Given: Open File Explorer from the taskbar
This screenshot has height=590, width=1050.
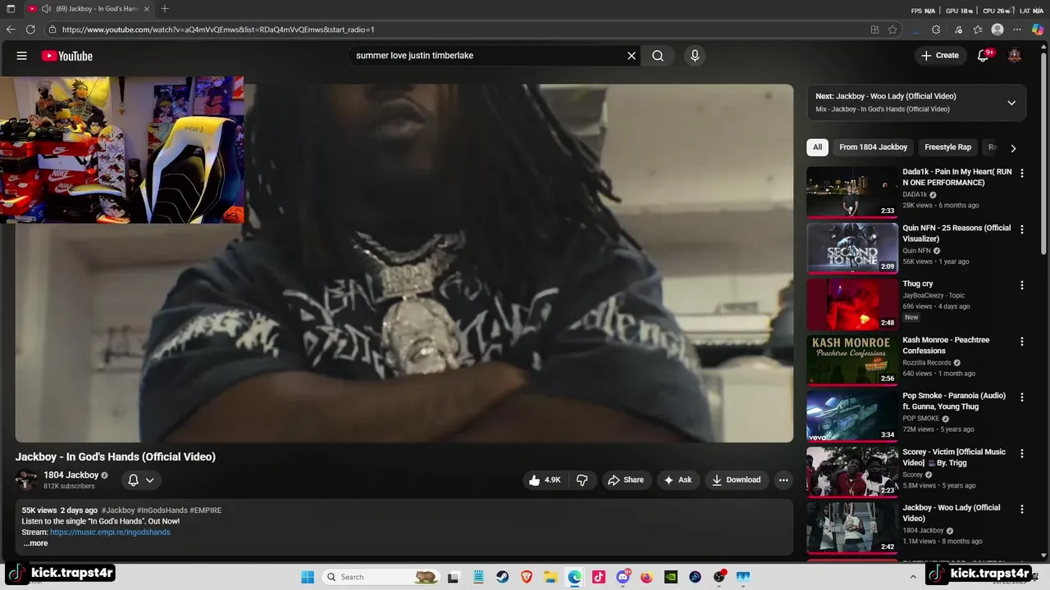Looking at the screenshot, I should (x=550, y=577).
